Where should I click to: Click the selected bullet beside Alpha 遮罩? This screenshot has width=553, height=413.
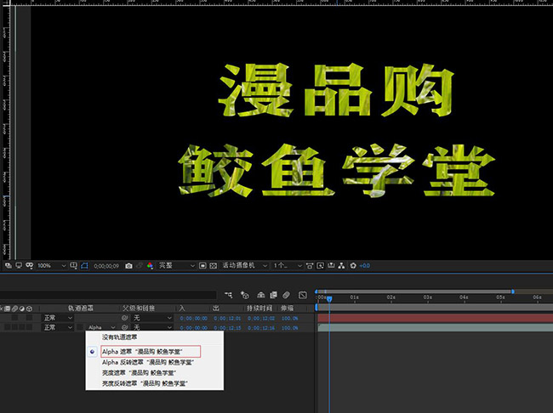[x=93, y=352]
